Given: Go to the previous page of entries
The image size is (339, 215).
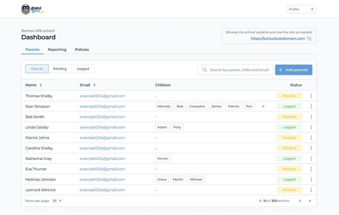Looking at the screenshot, I should [300, 201].
